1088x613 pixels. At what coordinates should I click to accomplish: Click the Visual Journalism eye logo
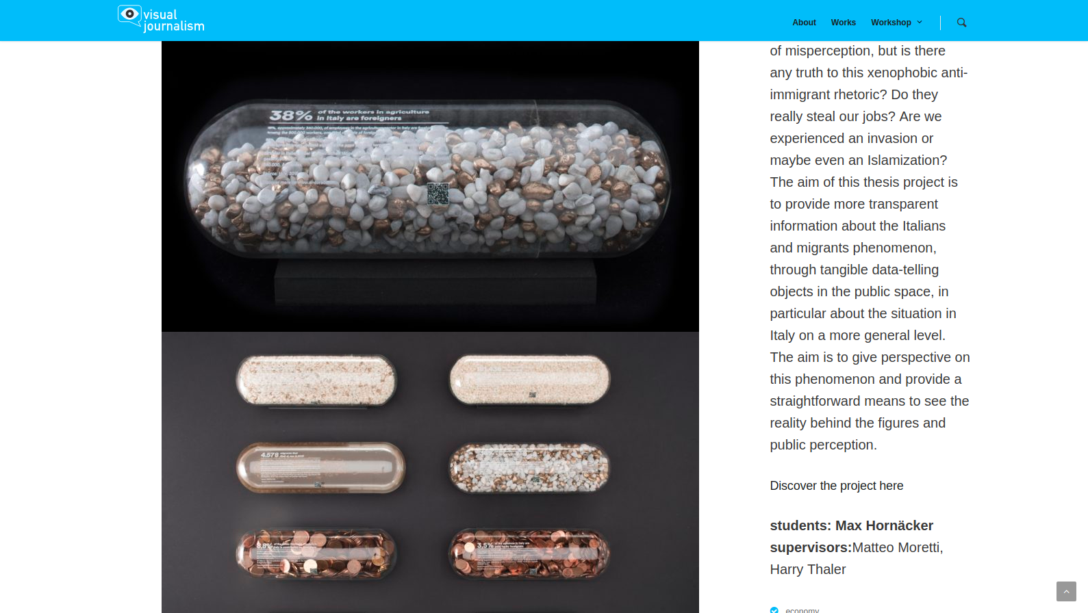tap(129, 16)
